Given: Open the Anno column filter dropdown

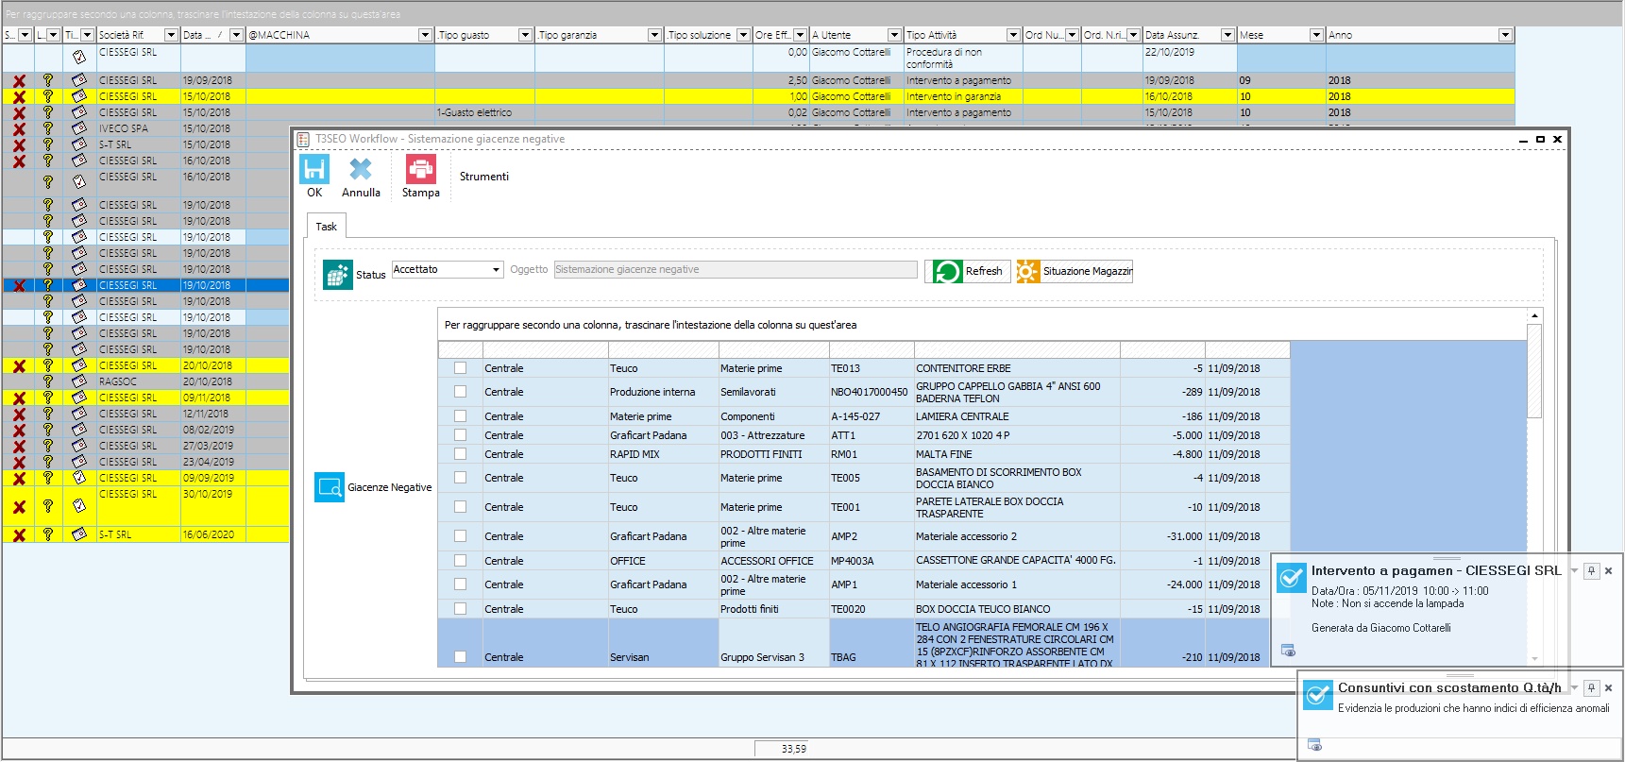Looking at the screenshot, I should 1505,35.
